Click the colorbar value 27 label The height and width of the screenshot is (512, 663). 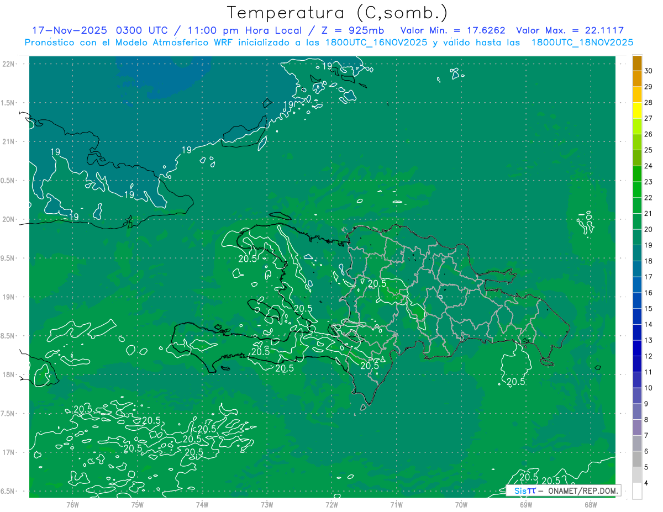click(649, 118)
